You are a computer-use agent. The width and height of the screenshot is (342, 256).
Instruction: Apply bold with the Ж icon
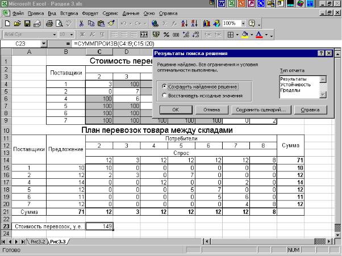82,35
